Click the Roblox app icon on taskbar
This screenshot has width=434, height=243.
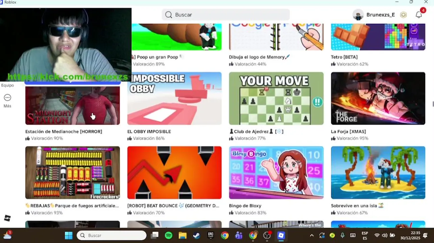pyautogui.click(x=281, y=235)
